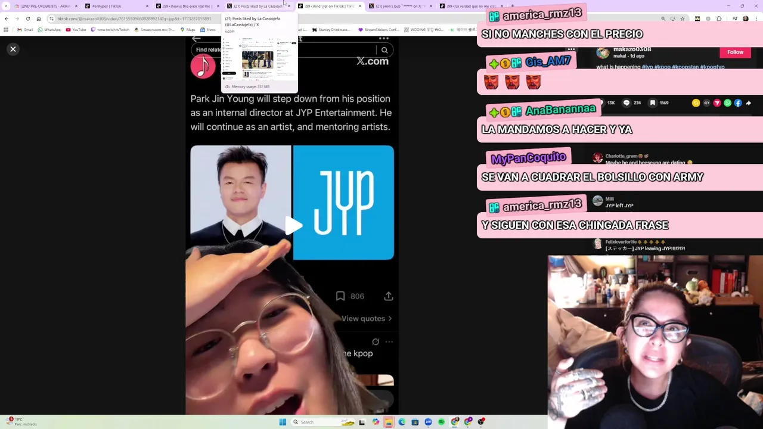This screenshot has height=429, width=763.
Task: Open Zoom from the taskbar
Action: [x=428, y=422]
